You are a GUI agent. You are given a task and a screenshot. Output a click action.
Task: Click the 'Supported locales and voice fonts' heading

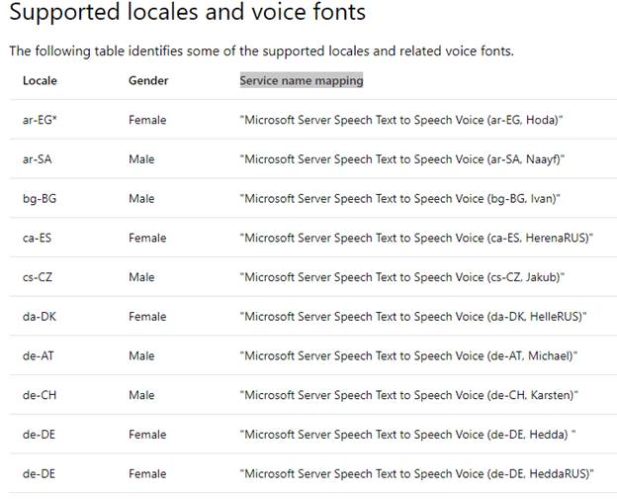187,14
